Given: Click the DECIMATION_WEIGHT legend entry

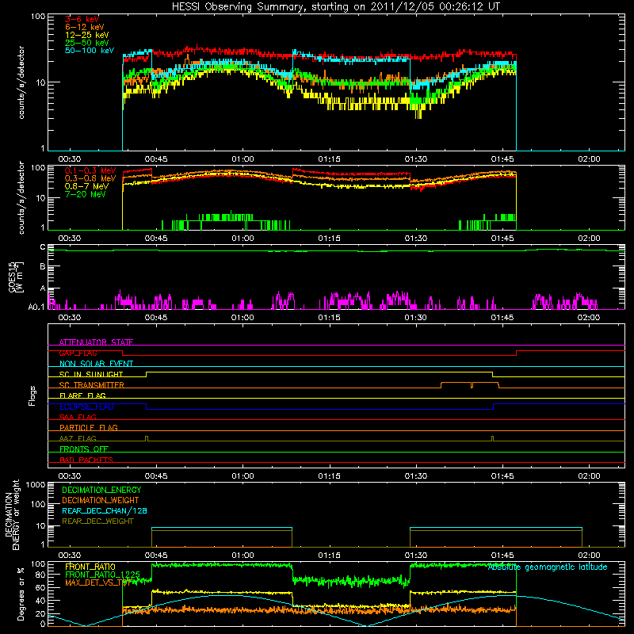Looking at the screenshot, I should pyautogui.click(x=101, y=500).
